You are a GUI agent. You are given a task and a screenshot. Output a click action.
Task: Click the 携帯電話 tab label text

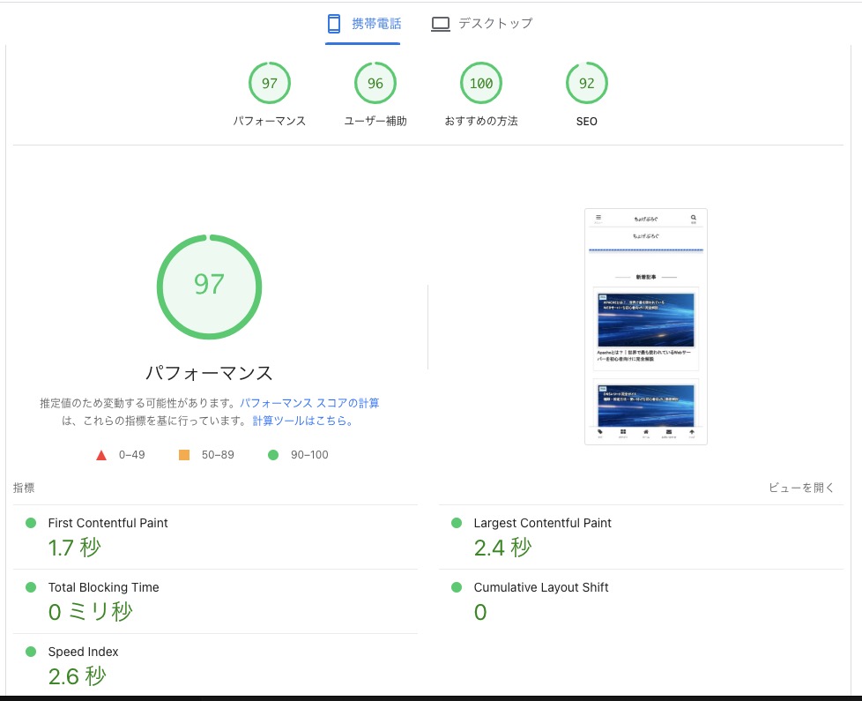[376, 24]
